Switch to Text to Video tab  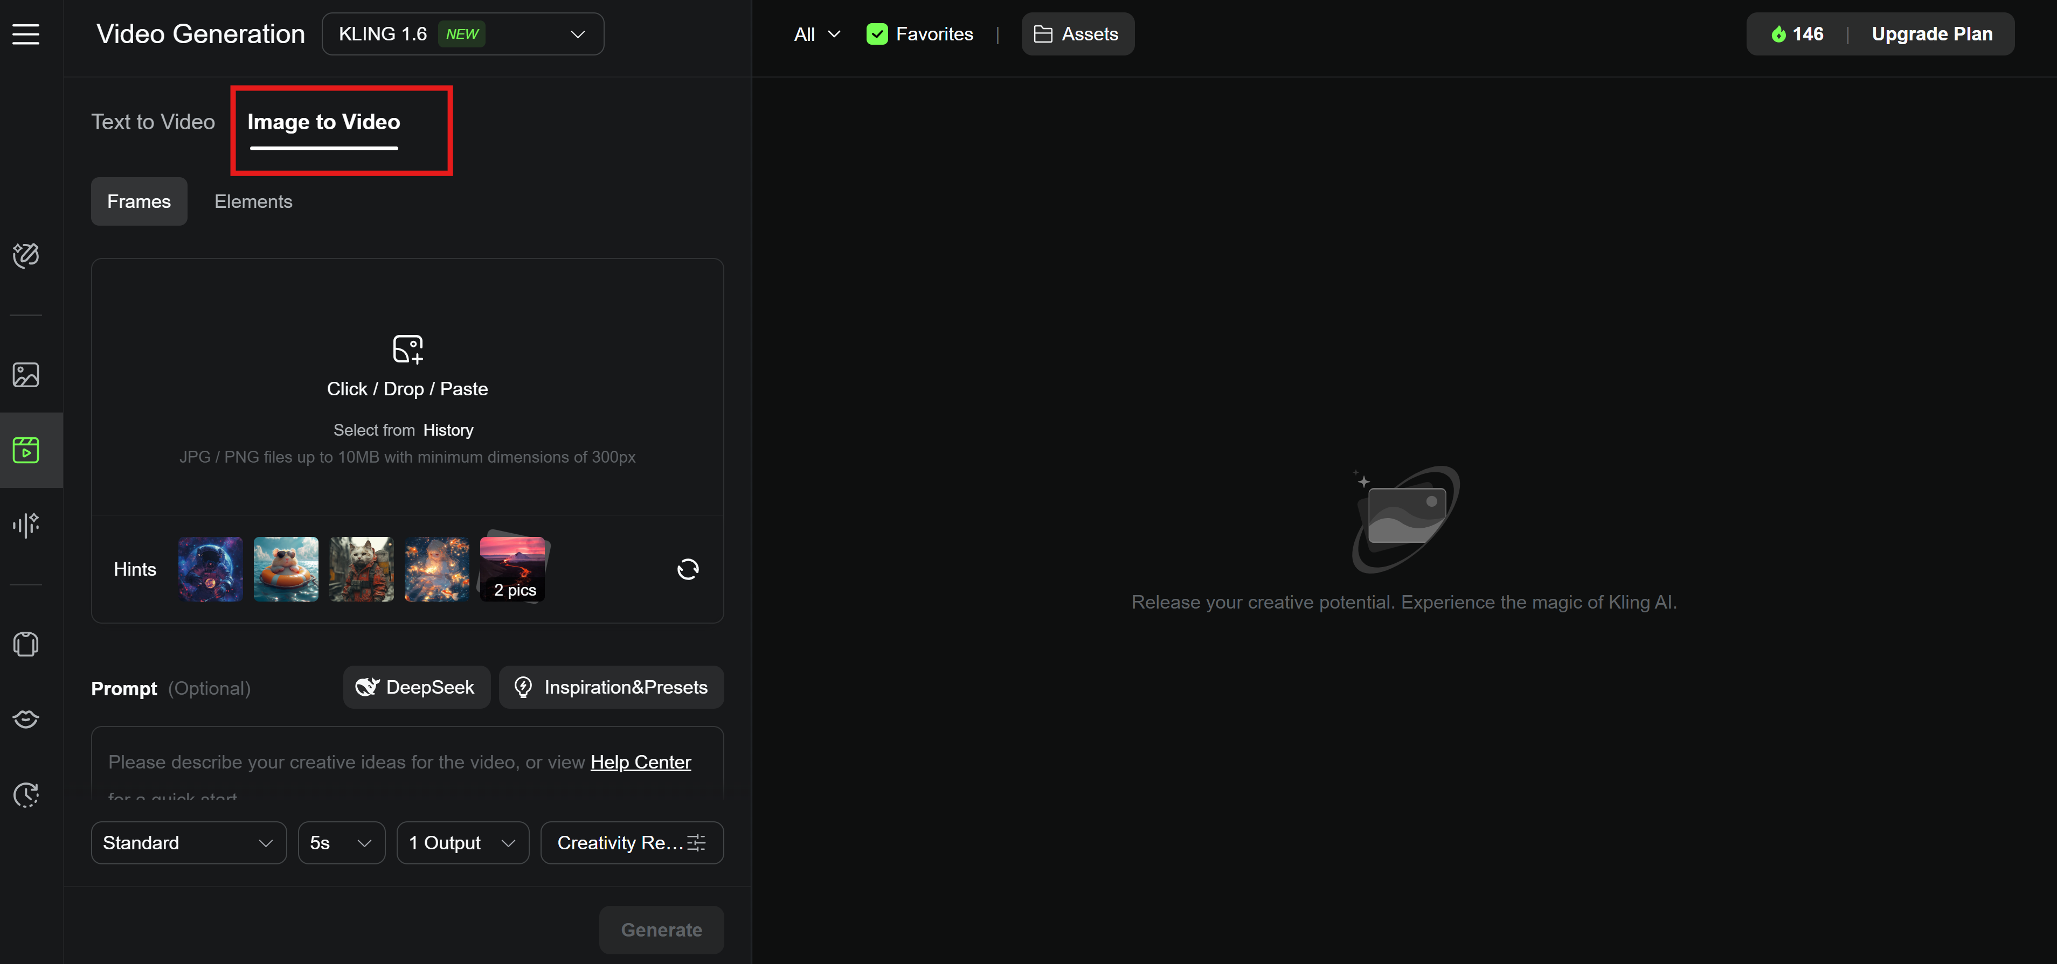click(x=153, y=121)
